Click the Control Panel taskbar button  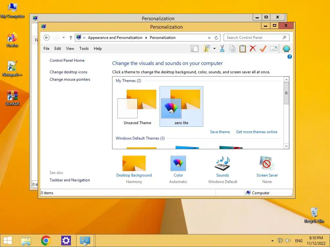point(85,241)
